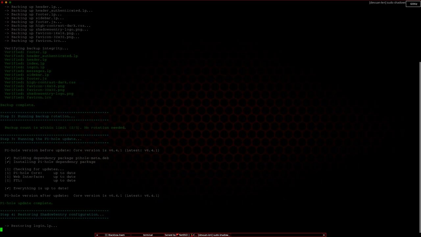The image size is (421, 237).
Task: Click the 'Restoring login.lp...' line
Action: 31,226
